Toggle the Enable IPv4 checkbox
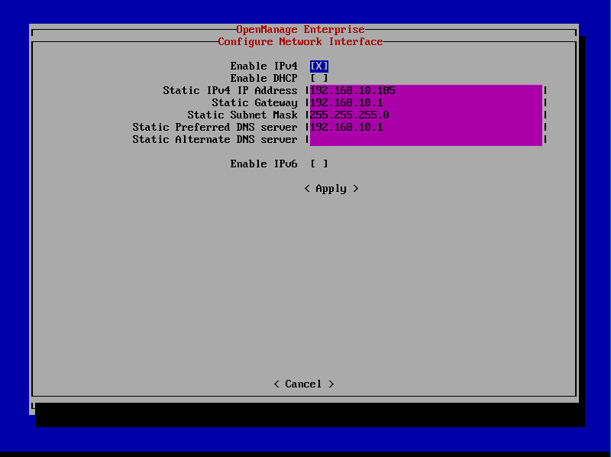The width and height of the screenshot is (611, 457). [x=319, y=66]
